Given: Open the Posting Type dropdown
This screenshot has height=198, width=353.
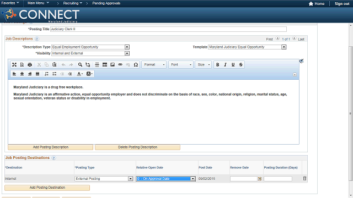Looking at the screenshot, I should pos(130,179).
